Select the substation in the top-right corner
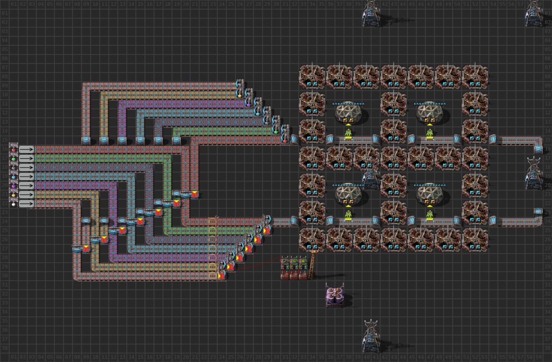 [533, 14]
